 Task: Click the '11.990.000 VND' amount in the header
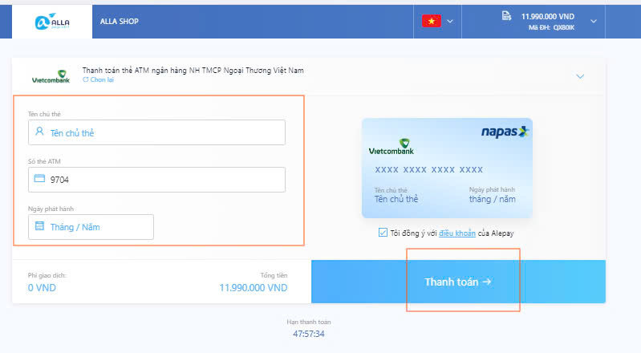coord(548,16)
